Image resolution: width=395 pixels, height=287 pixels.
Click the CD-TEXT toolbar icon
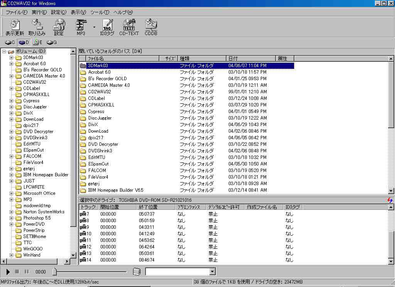point(129,27)
